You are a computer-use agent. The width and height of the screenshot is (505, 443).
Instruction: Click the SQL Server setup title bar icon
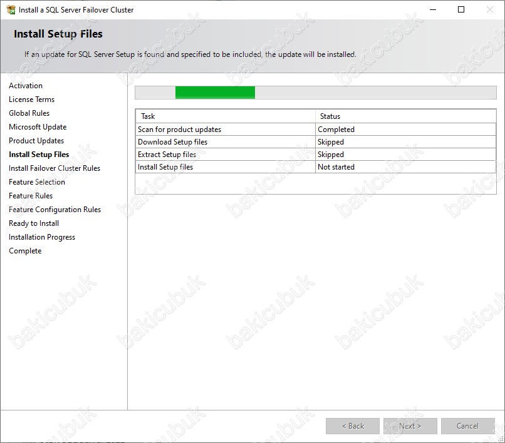[11, 9]
